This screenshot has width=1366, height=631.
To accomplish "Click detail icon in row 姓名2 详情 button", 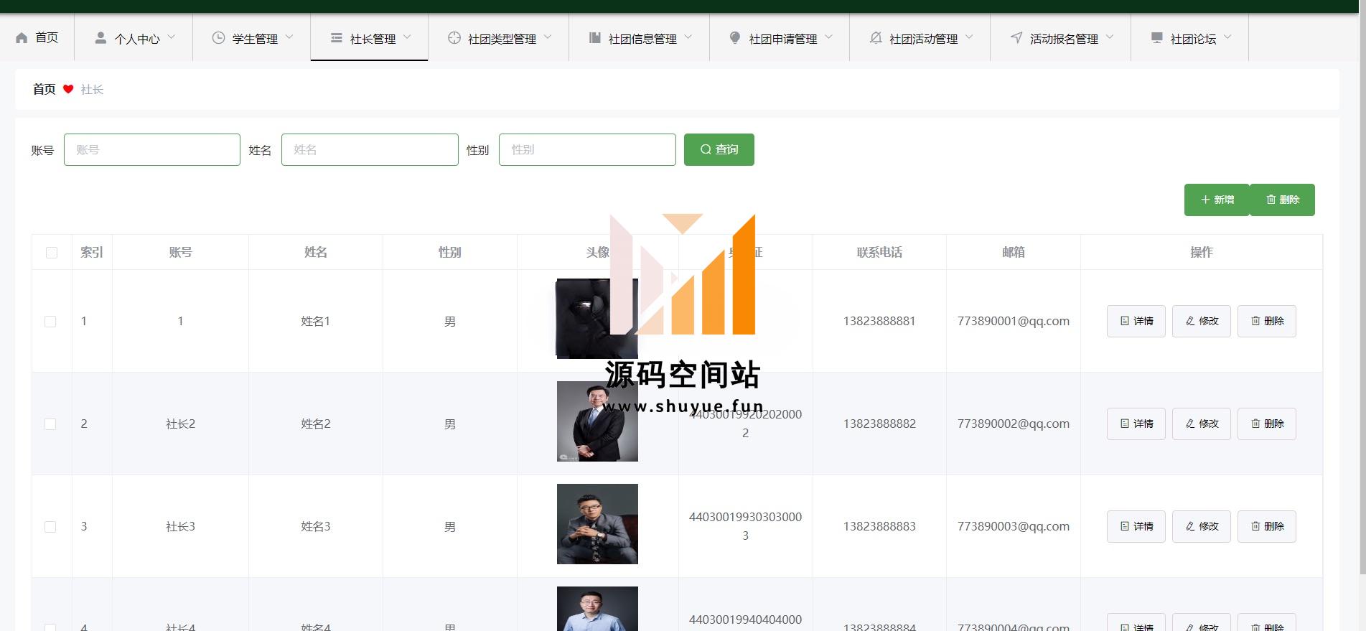I will (1125, 424).
